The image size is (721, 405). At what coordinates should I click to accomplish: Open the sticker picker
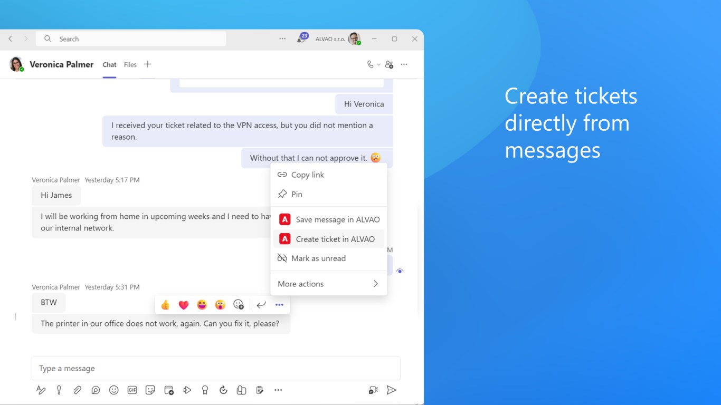pos(150,390)
